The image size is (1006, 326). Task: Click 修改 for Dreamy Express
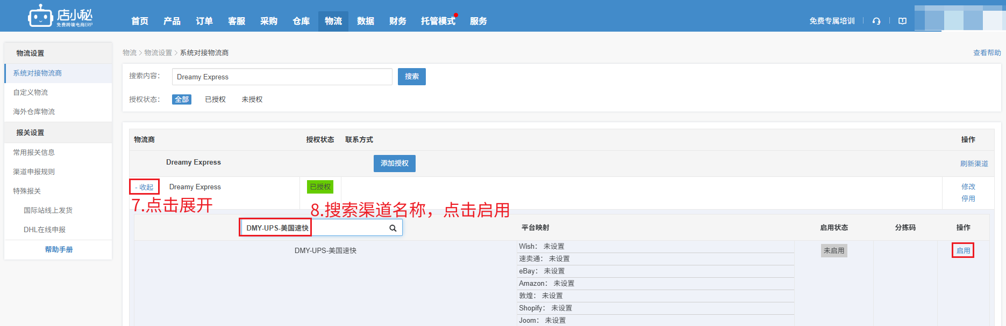tap(968, 187)
